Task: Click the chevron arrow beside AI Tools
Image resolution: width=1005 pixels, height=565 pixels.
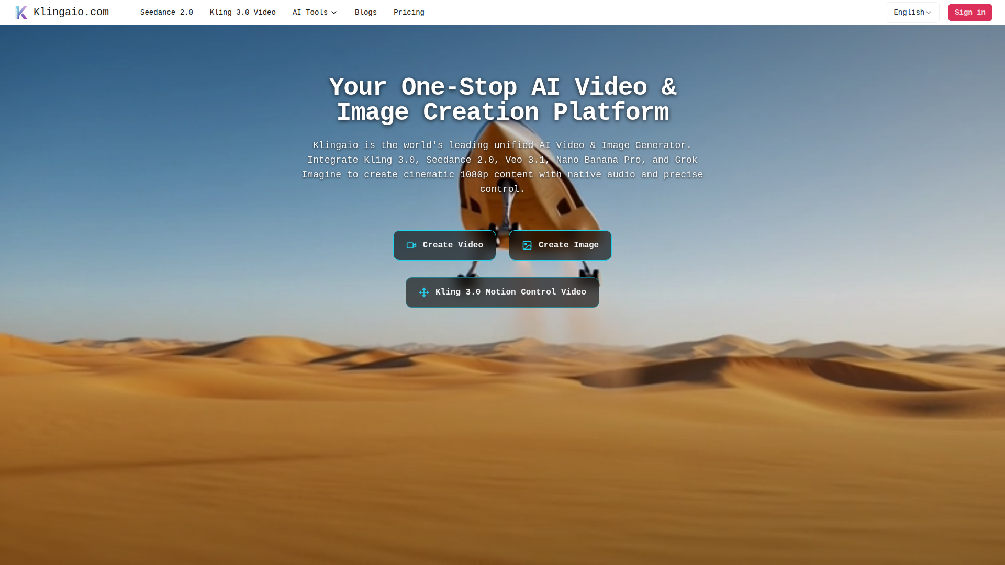Action: click(x=334, y=13)
